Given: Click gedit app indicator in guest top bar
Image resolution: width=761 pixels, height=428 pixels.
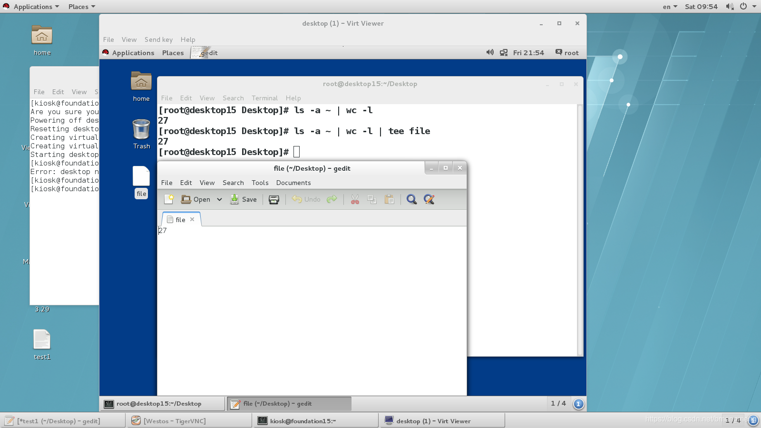Looking at the screenshot, I should click(205, 53).
